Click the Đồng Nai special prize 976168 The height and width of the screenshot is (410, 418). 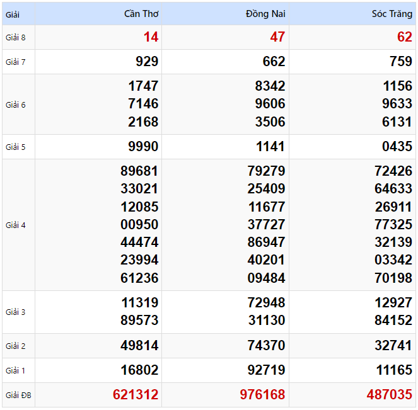point(262,395)
